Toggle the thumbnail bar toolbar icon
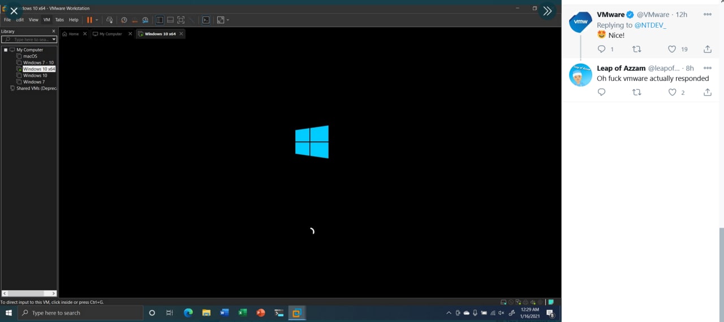The width and height of the screenshot is (724, 322). (170, 20)
